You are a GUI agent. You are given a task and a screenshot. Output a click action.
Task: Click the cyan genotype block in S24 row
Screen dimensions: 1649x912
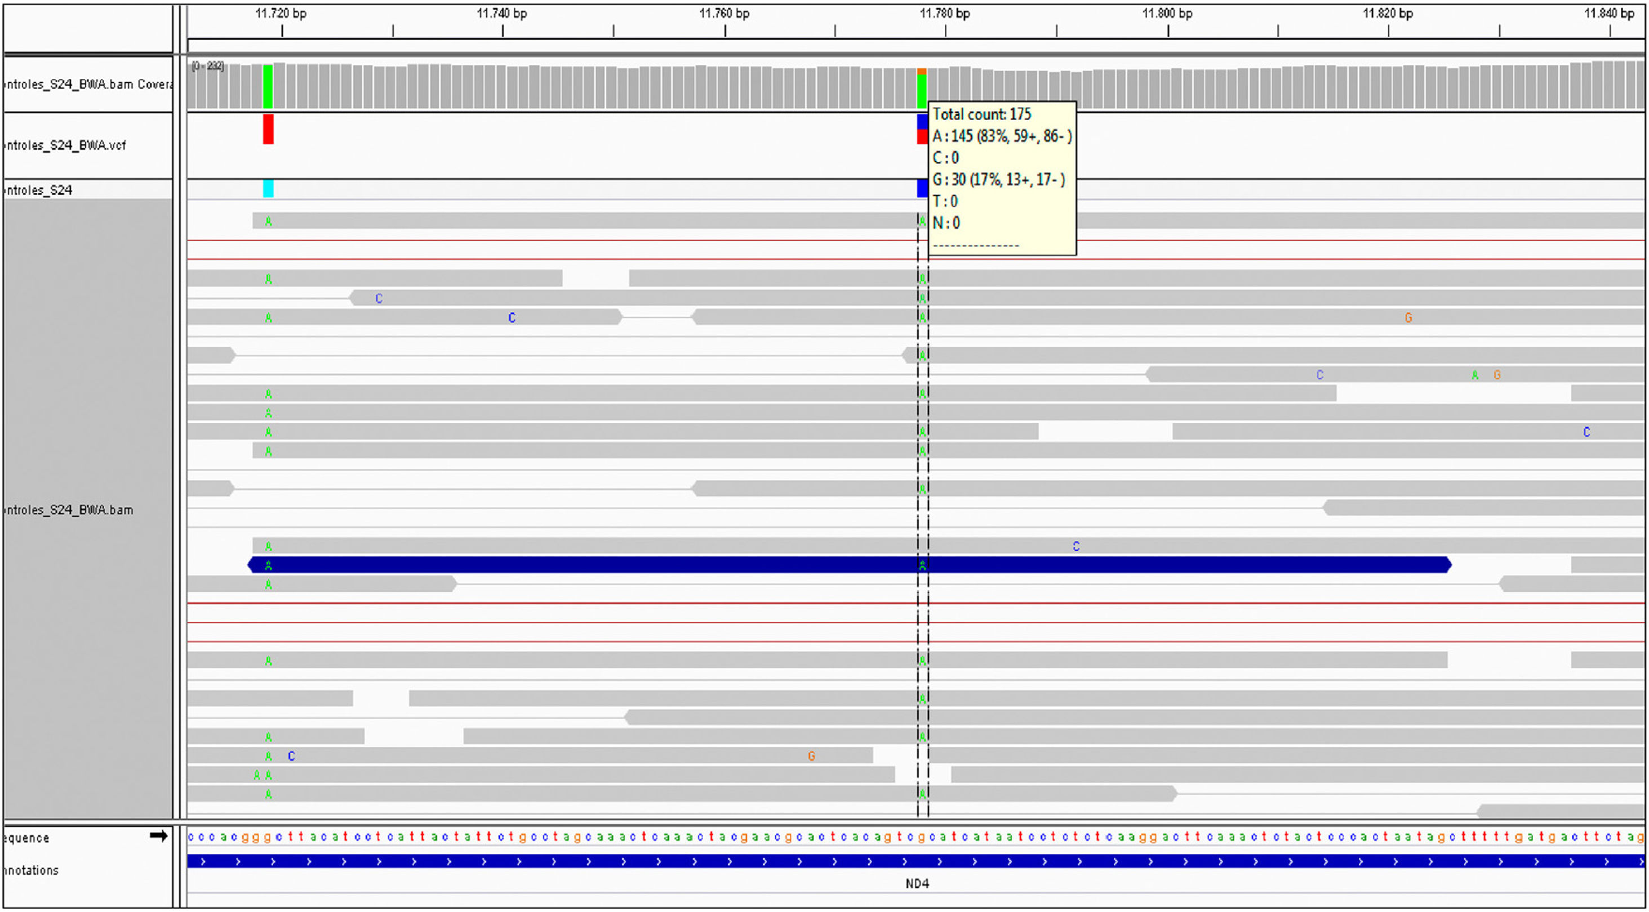click(268, 188)
